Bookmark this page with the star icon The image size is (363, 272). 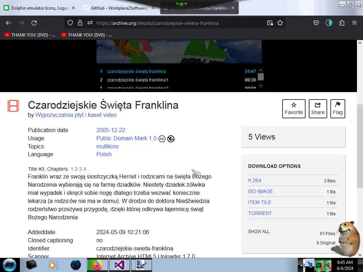tap(280, 23)
